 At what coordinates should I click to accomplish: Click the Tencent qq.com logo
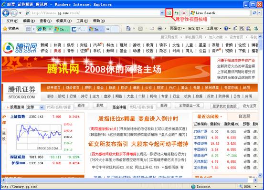tap(20, 48)
